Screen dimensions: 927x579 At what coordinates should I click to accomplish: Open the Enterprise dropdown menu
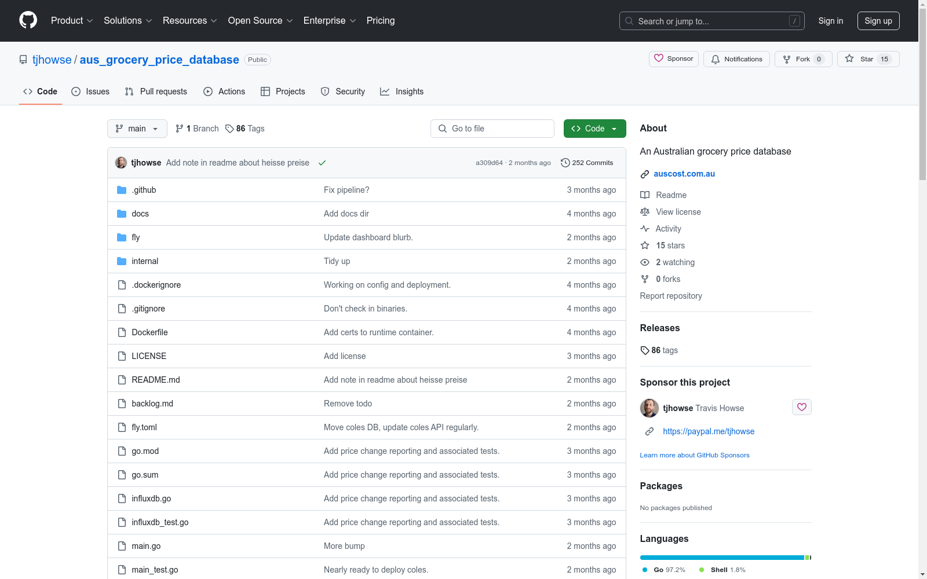tap(330, 21)
